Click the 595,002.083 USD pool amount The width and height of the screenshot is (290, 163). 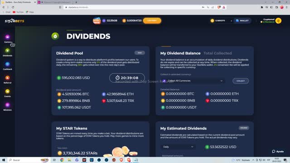(76, 78)
